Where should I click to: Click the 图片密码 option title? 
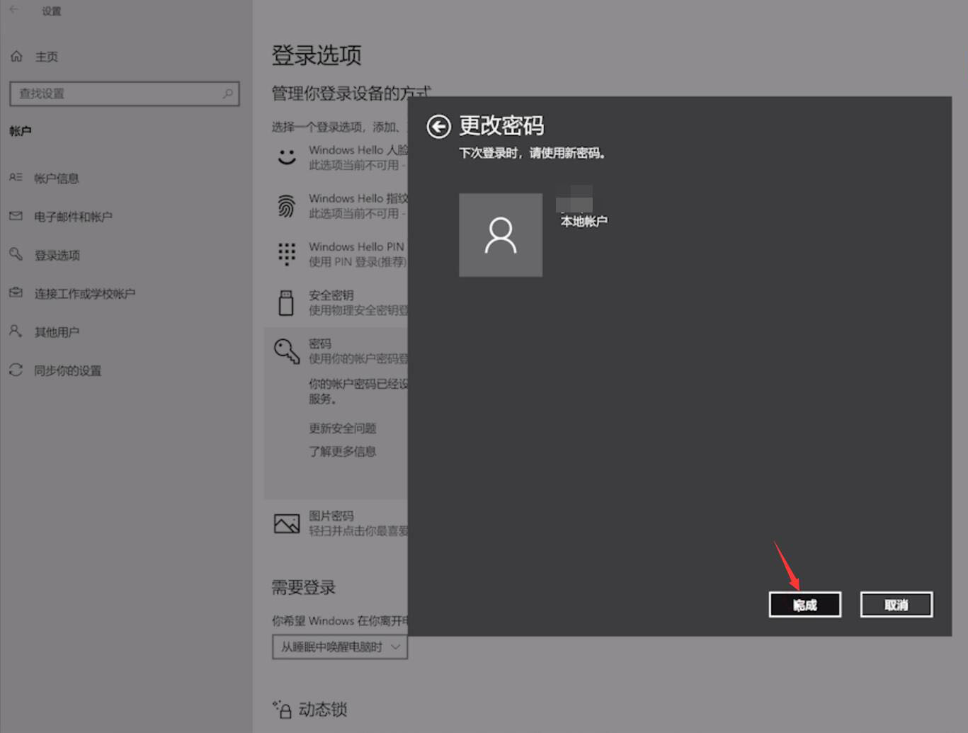click(331, 516)
